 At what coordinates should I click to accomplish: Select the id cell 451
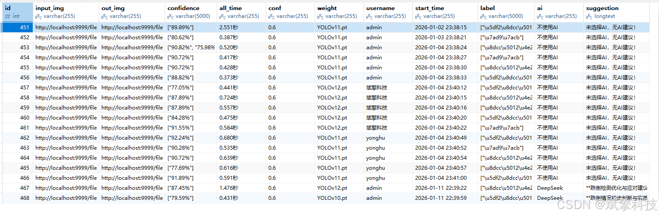click(17, 27)
